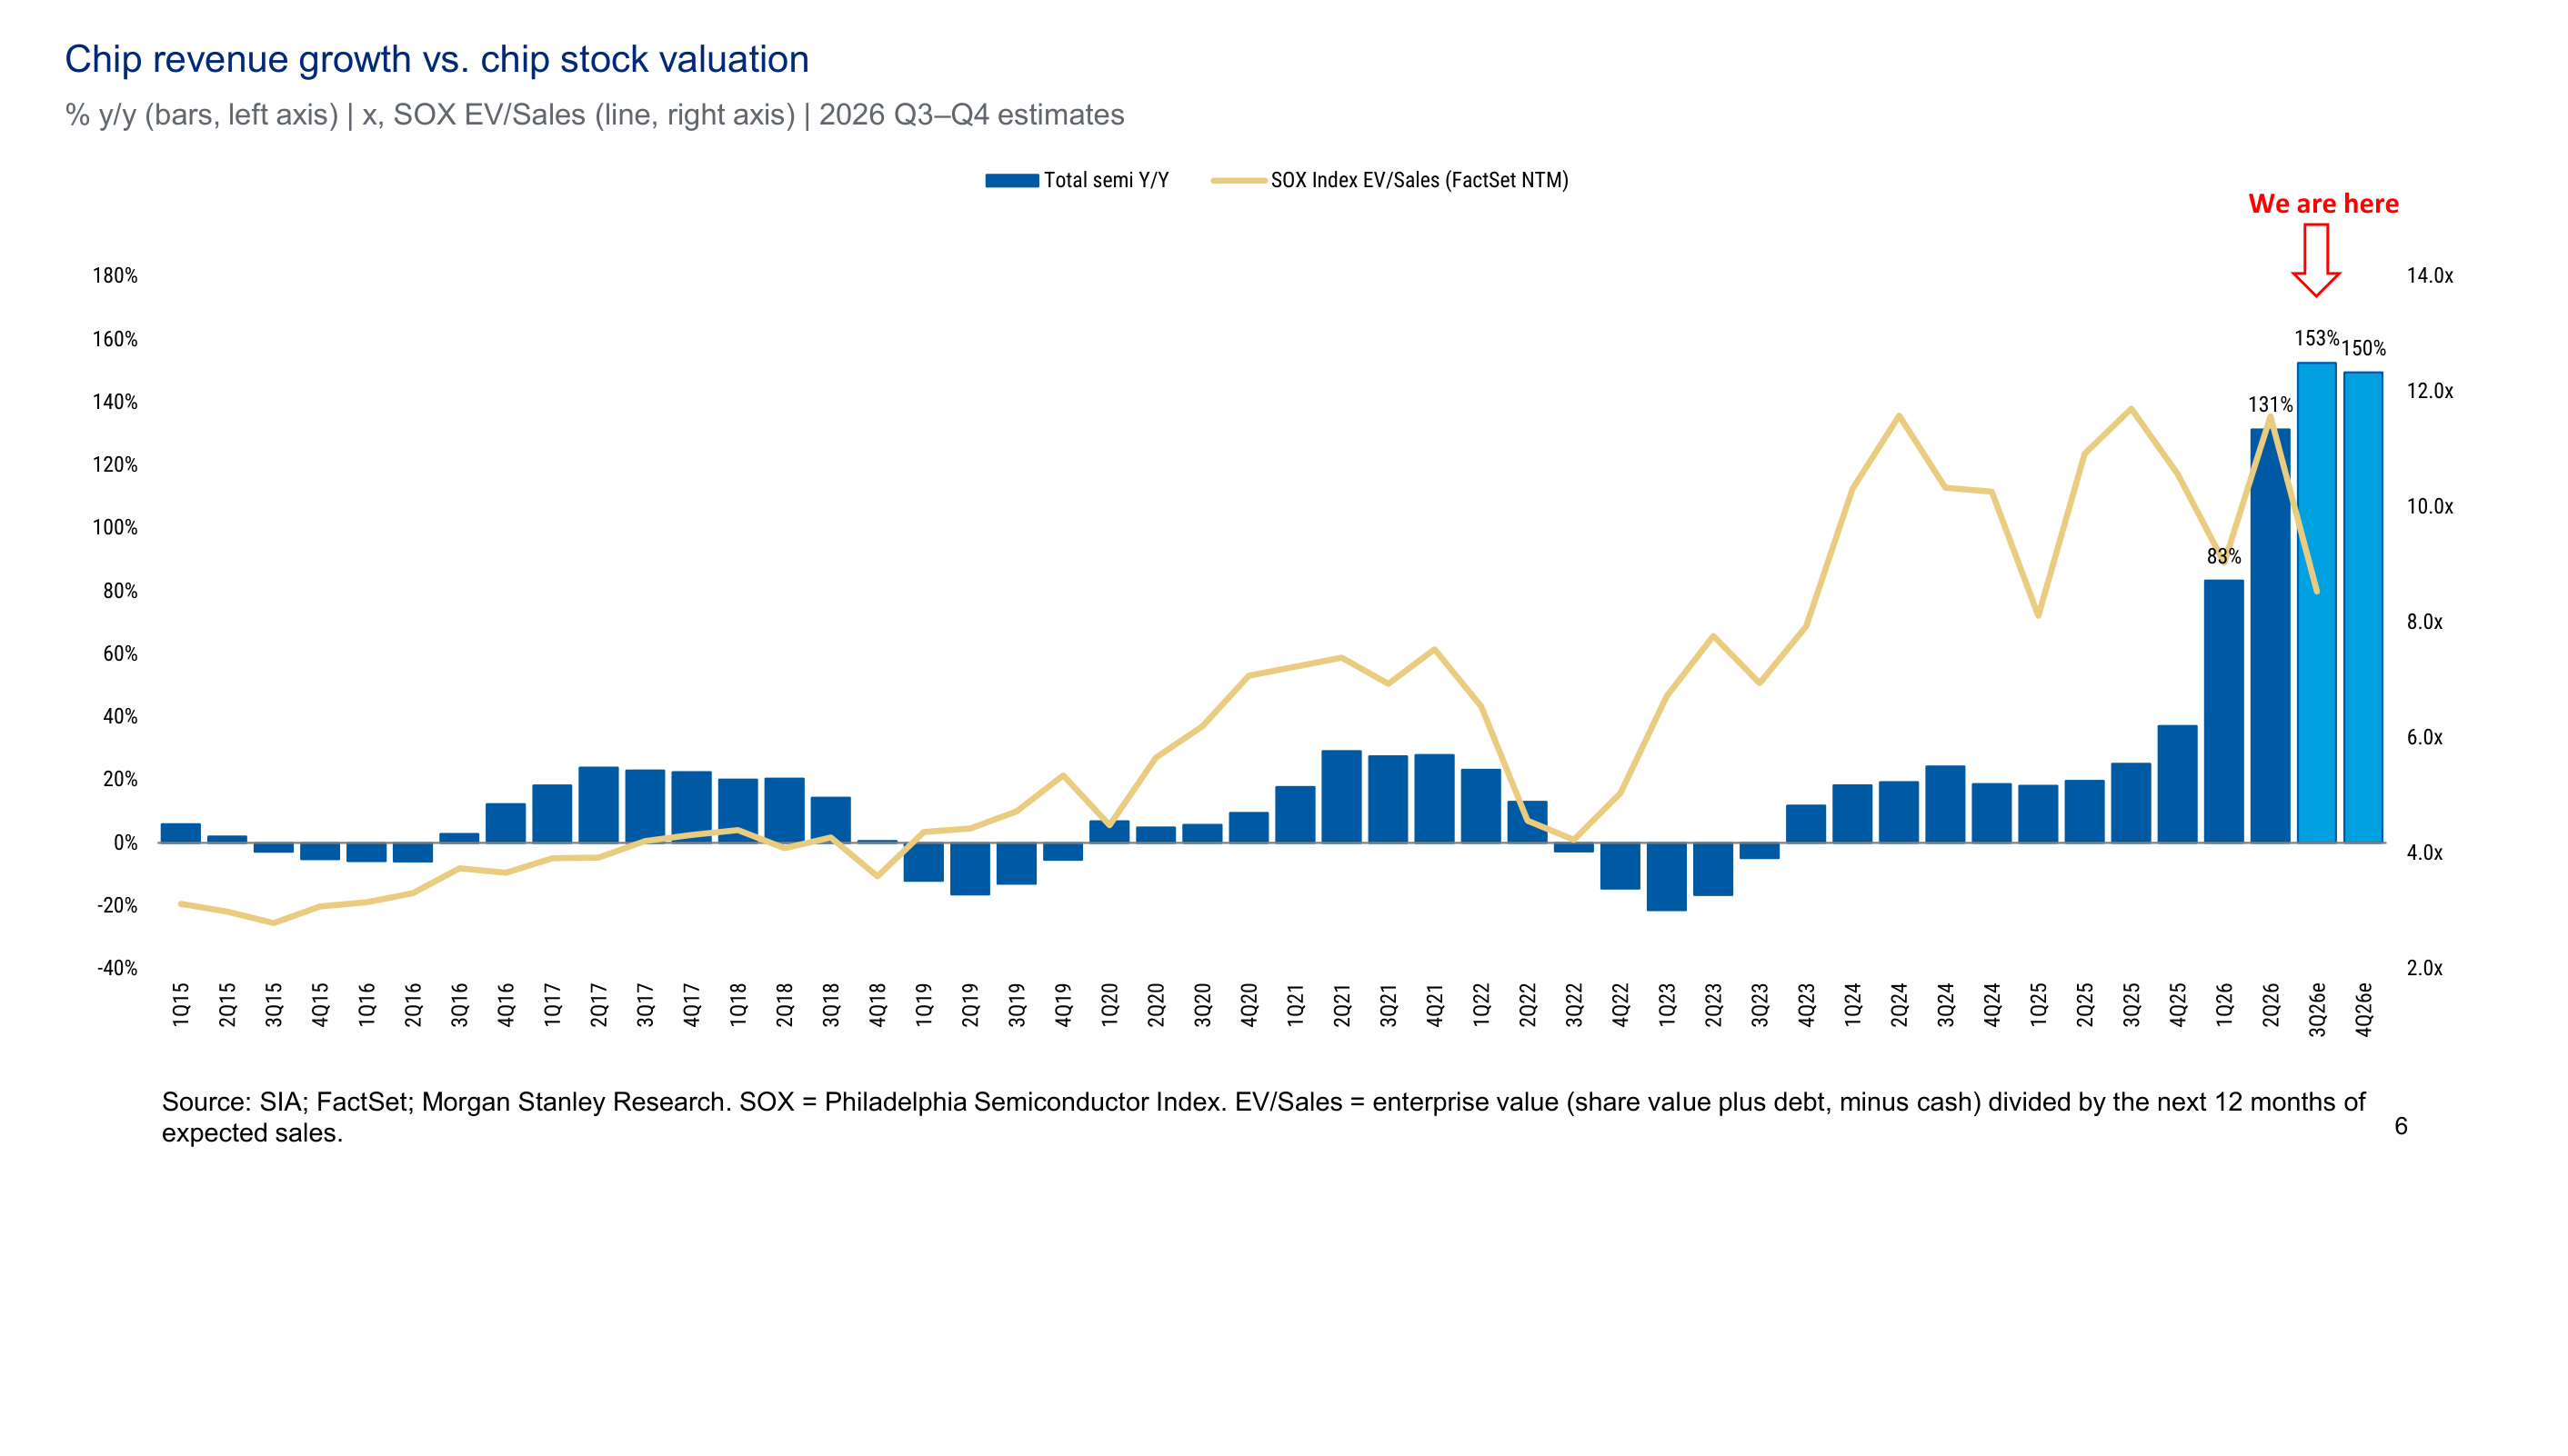Click the gold 'SOX Index EV/Sales' legend line swatch
This screenshot has width=2568, height=1456.
click(x=1239, y=181)
